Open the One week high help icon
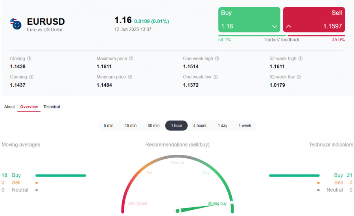This screenshot has height=216, width=354. click(x=217, y=59)
